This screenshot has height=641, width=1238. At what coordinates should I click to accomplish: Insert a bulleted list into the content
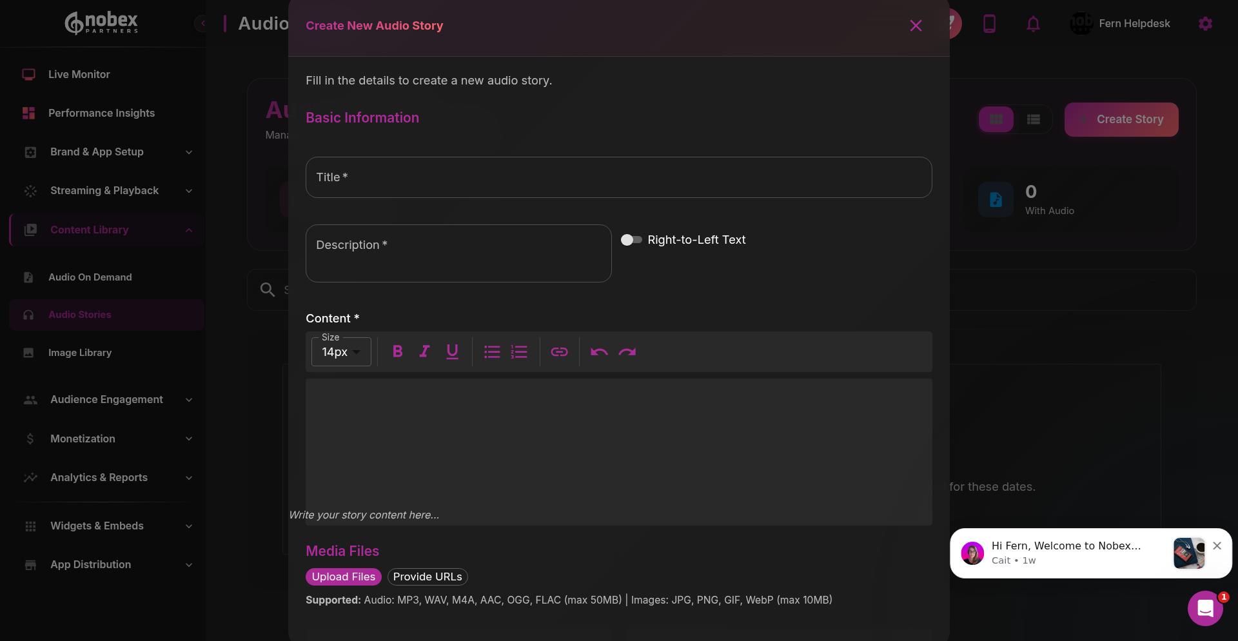(x=492, y=351)
